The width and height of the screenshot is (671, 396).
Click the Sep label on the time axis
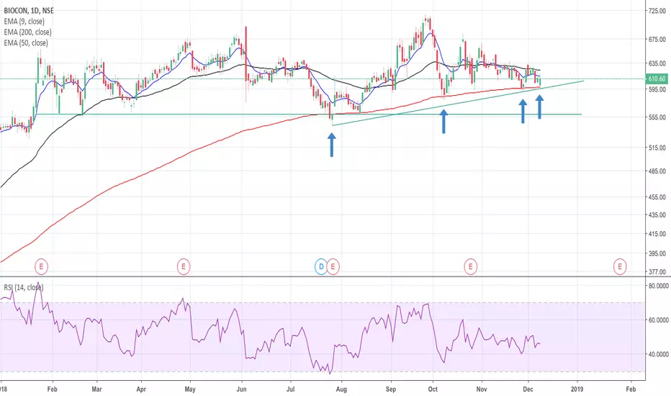[x=391, y=389]
